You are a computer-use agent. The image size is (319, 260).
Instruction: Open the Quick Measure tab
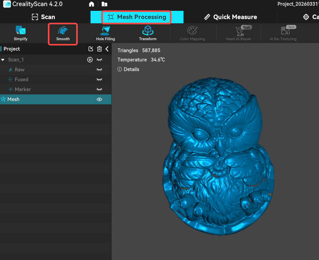click(230, 17)
